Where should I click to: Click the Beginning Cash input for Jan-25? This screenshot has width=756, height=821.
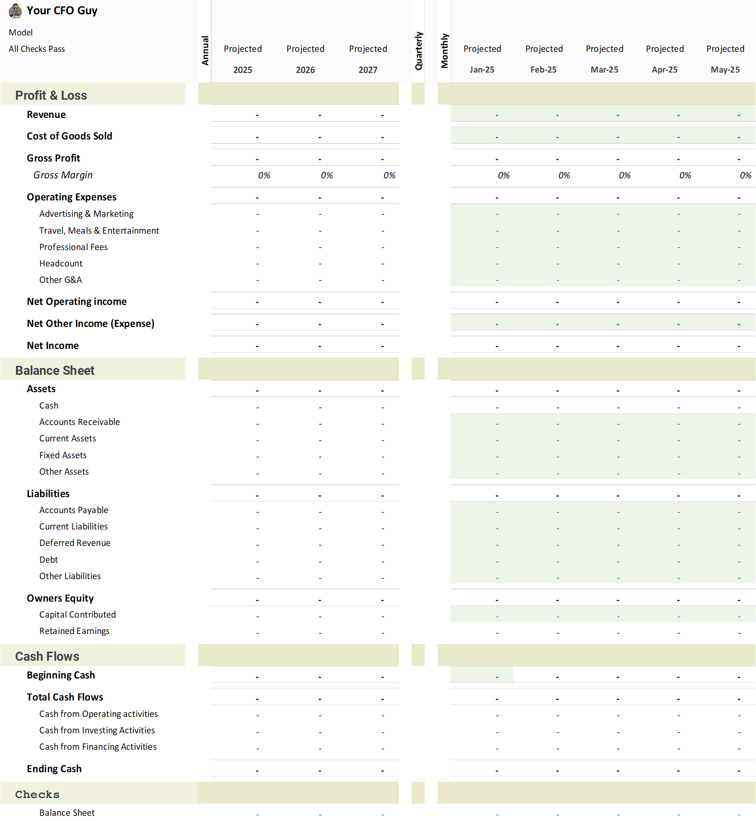pyautogui.click(x=482, y=675)
